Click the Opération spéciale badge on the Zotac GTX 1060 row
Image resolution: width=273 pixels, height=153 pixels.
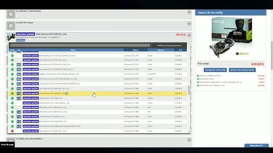31,98
